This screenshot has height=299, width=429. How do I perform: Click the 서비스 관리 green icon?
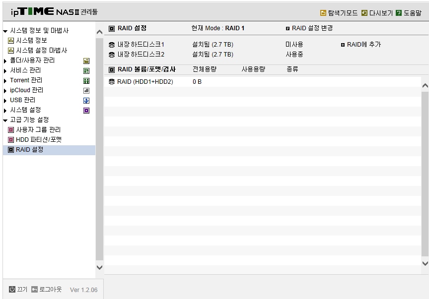click(x=86, y=71)
